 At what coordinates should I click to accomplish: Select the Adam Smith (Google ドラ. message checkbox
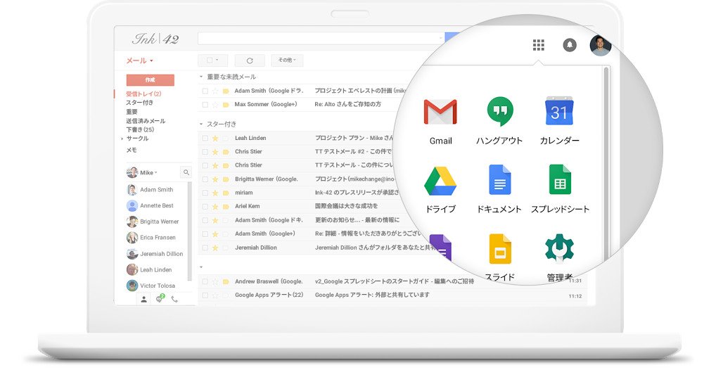click(205, 91)
